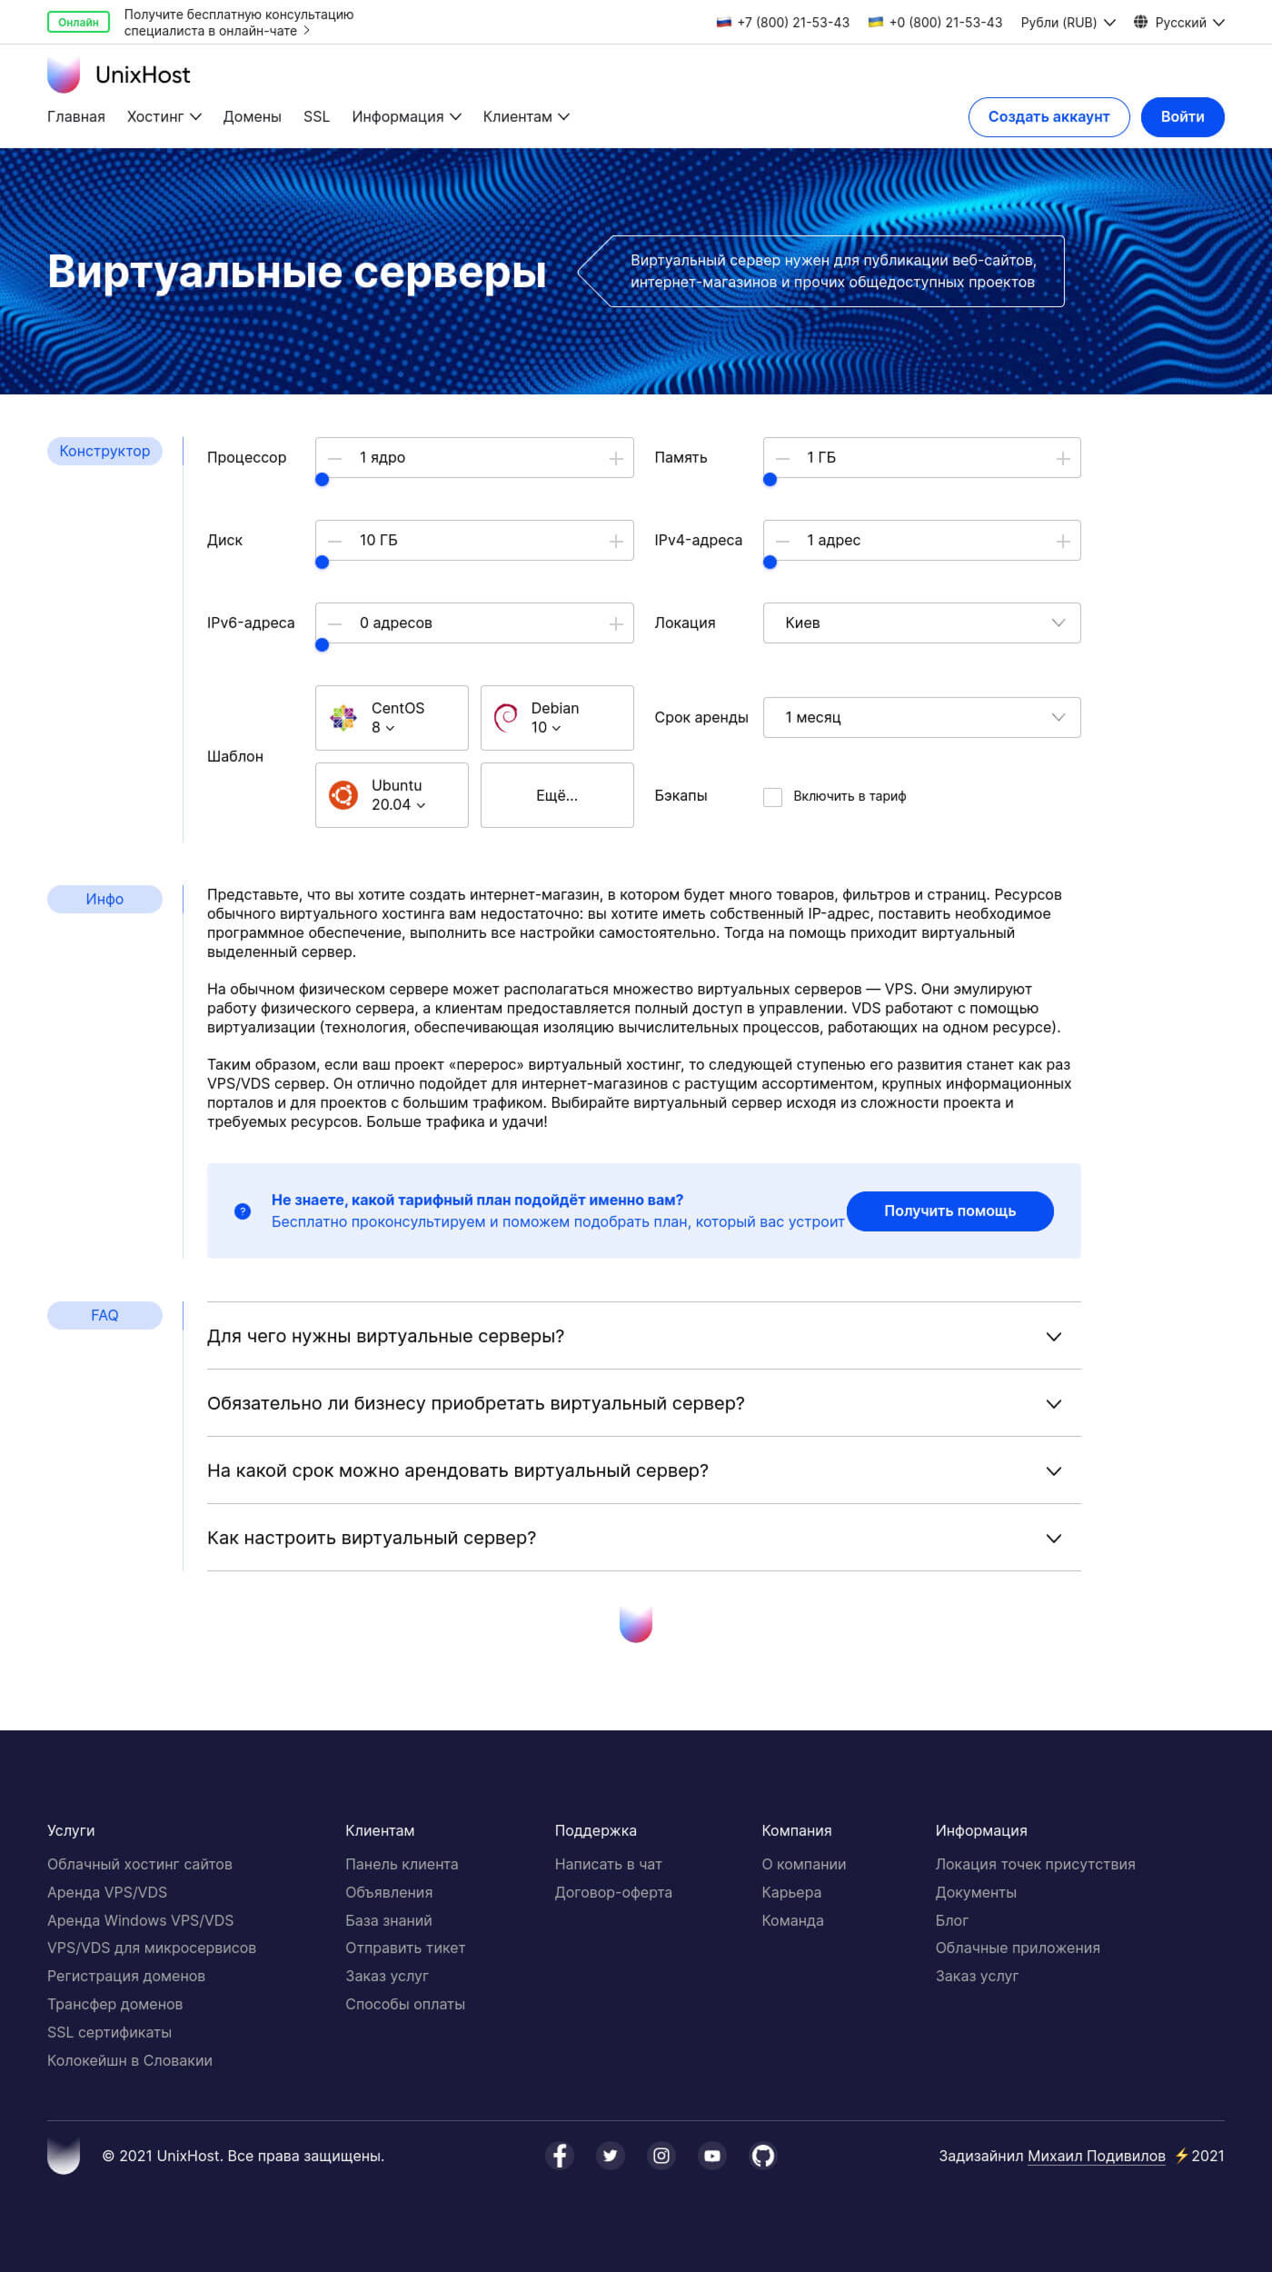Open the Хостинг menu in navigation

coord(164,117)
